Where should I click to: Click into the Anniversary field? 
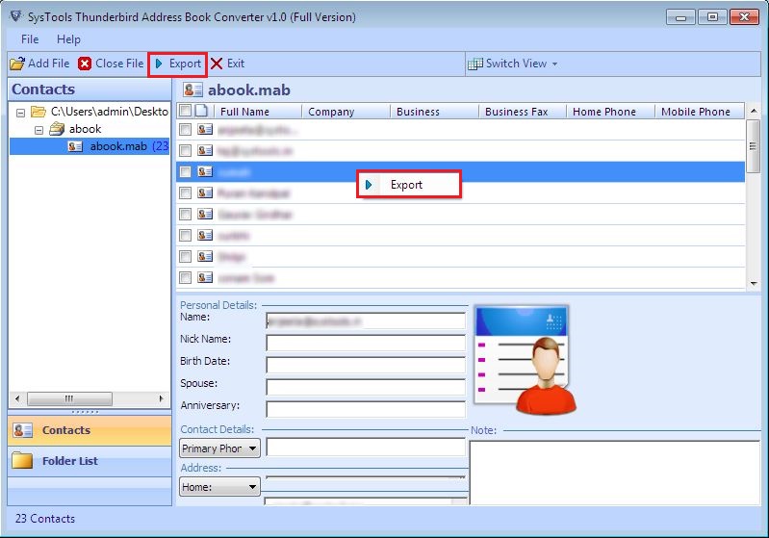click(x=366, y=409)
